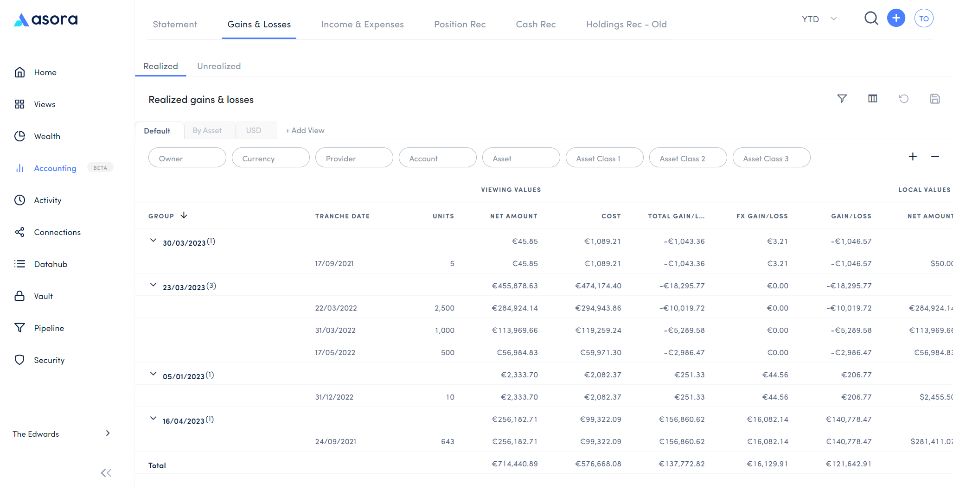Open Vault from the sidebar
Image resolution: width=953 pixels, height=490 pixels.
43,296
